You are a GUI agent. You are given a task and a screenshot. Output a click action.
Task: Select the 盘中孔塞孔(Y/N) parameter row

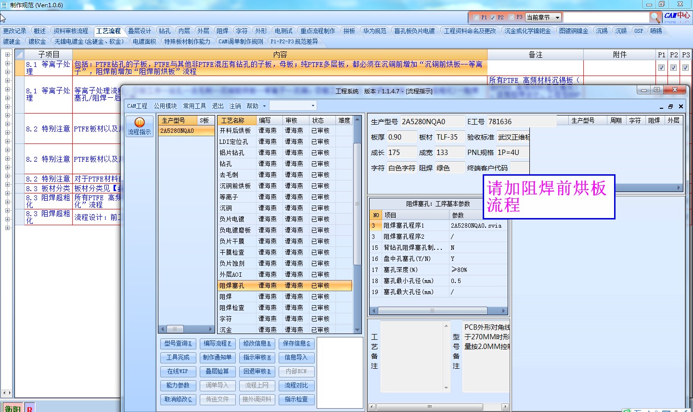coord(438,259)
